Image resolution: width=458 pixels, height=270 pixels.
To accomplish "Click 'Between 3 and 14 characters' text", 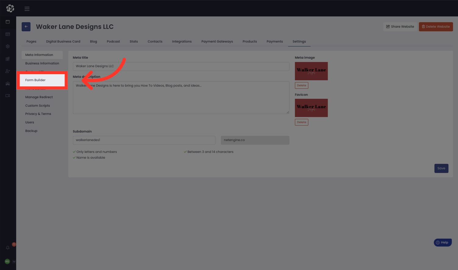I will click(210, 152).
